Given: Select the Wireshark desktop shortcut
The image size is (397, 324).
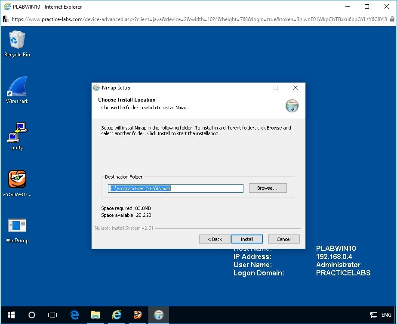Looking at the screenshot, I should click(17, 90).
